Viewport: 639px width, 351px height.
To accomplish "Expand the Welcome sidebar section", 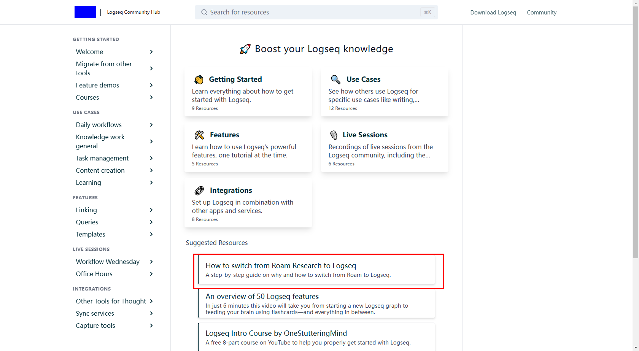I will (x=151, y=52).
